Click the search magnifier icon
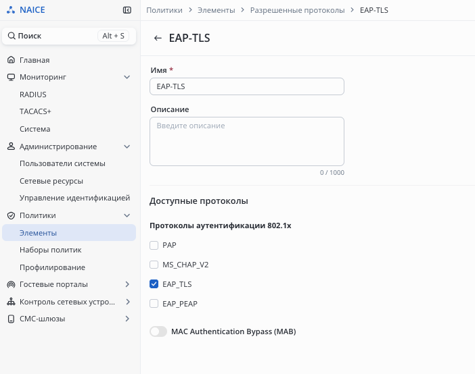Screen dimensions: 475x374 (12, 36)
